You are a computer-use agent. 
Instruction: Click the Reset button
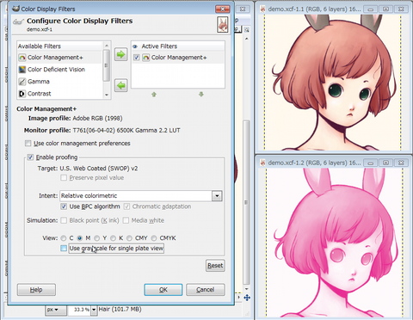pyautogui.click(x=215, y=266)
